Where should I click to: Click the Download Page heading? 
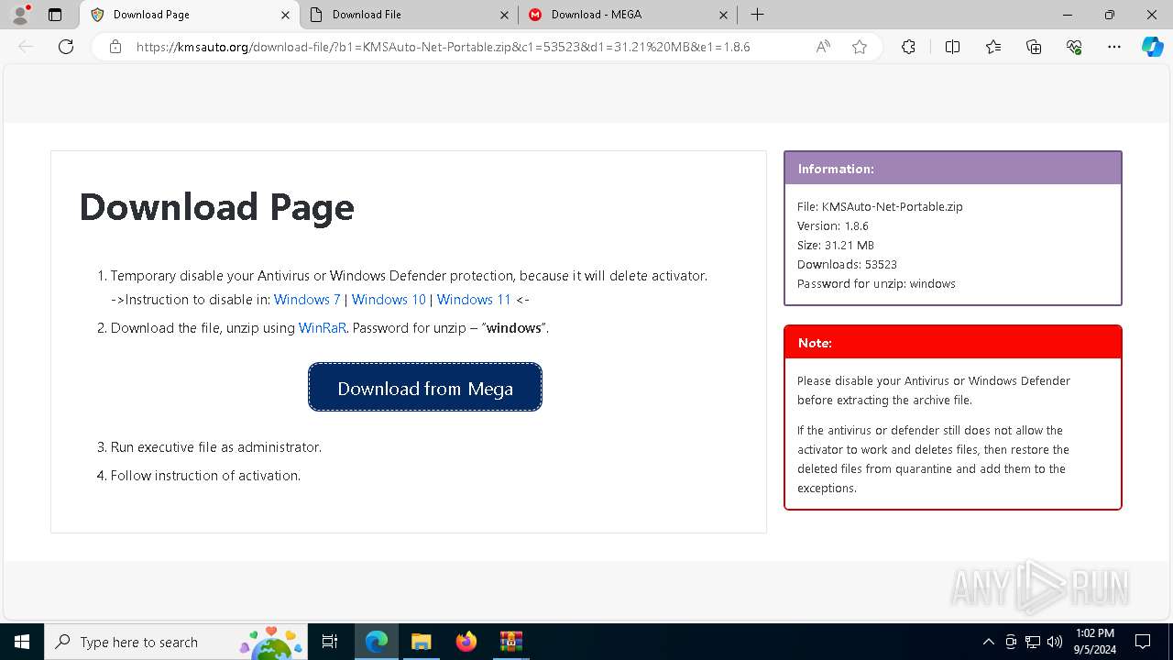coord(216,207)
